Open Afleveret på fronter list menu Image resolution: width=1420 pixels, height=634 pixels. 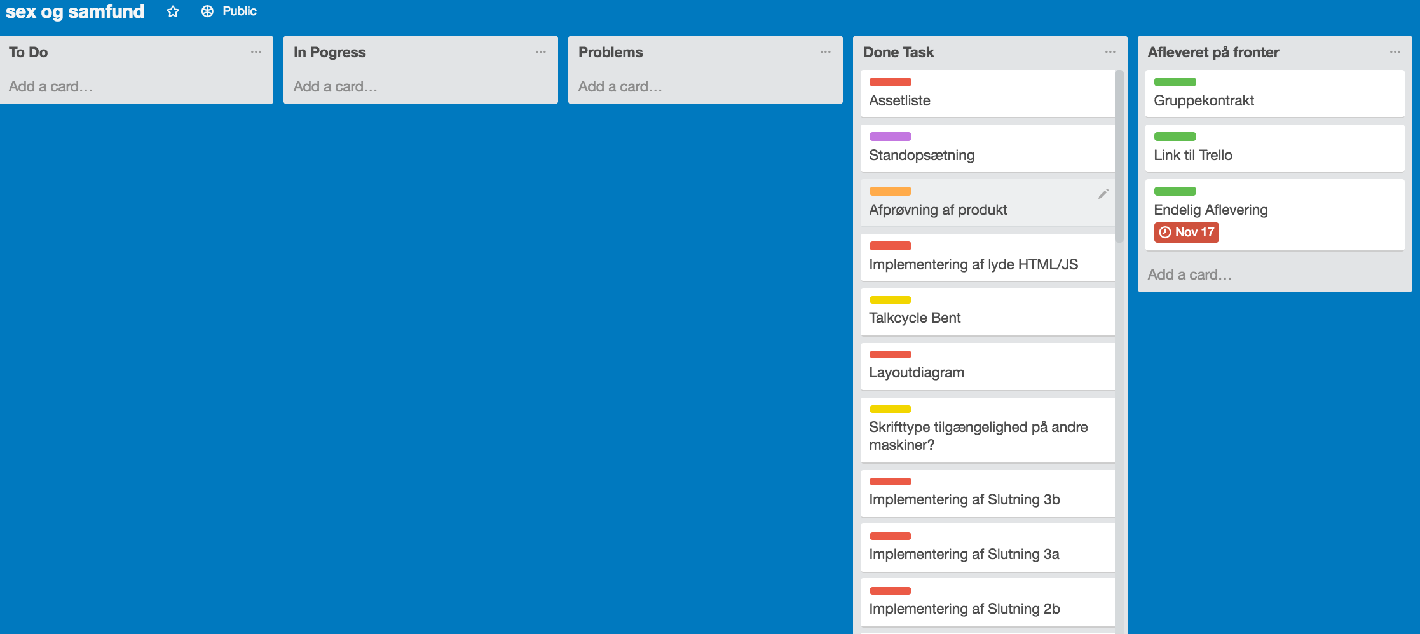click(x=1395, y=52)
